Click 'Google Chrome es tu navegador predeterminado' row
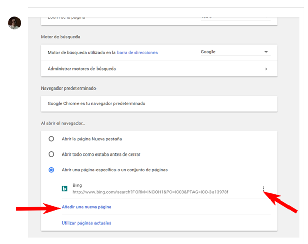 [97, 103]
